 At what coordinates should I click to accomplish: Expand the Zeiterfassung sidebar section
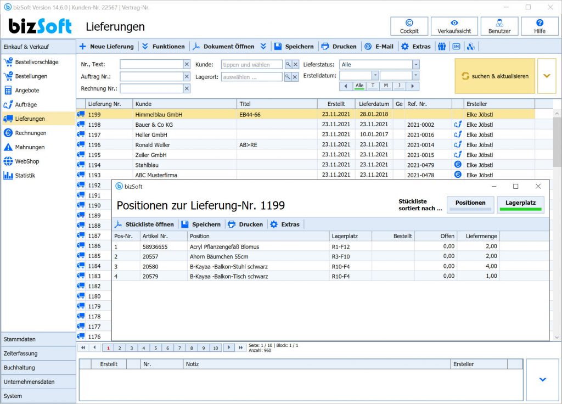38,353
